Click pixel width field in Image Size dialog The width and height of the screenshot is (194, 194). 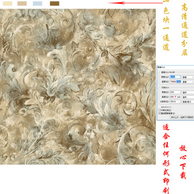(175, 77)
